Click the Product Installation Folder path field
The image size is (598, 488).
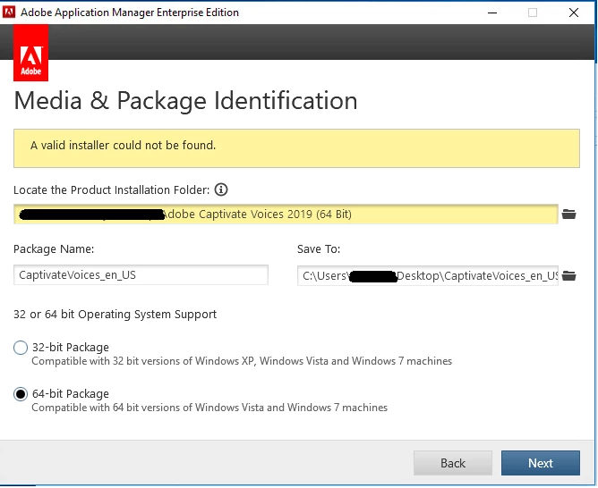point(286,214)
